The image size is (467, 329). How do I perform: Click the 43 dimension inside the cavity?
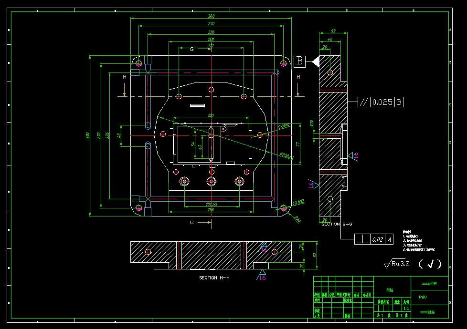(x=200, y=147)
